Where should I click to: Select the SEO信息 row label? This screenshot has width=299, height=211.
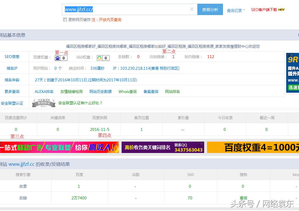click(x=12, y=57)
